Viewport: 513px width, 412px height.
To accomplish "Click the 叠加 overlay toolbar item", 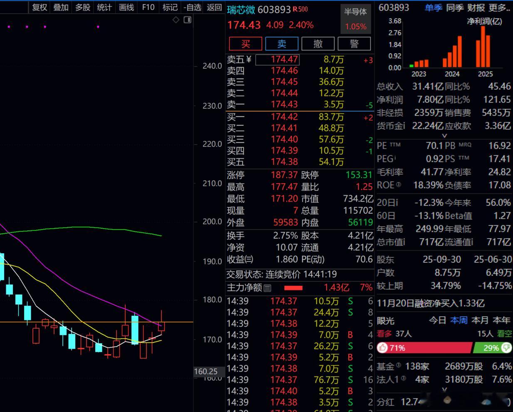I will click(x=61, y=7).
